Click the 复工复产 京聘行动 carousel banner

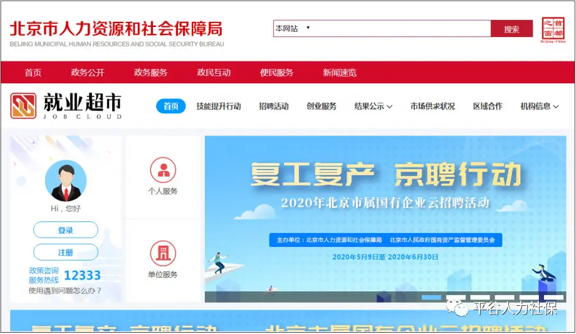click(x=385, y=219)
